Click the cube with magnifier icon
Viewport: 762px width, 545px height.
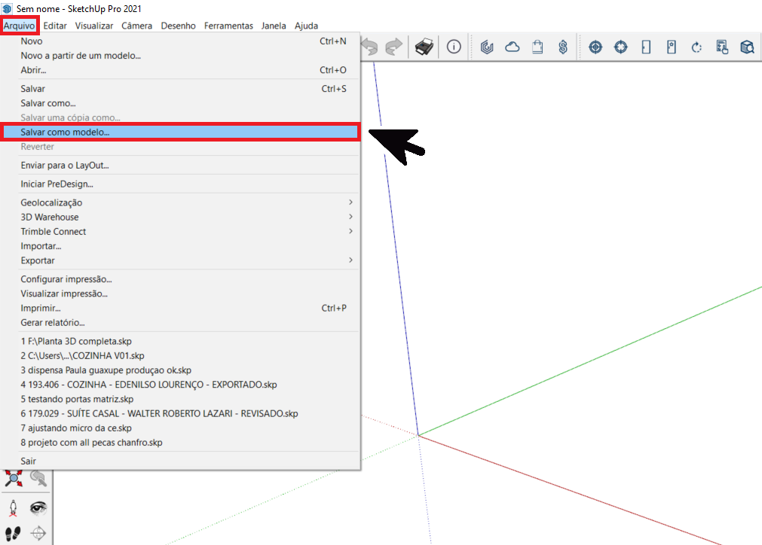point(748,47)
